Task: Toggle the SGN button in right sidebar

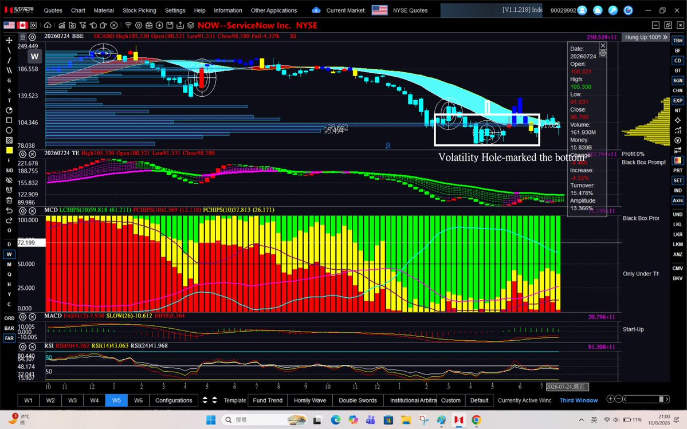Action: [678, 81]
